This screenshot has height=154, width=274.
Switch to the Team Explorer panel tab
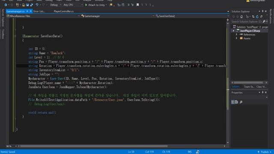click(x=249, y=87)
